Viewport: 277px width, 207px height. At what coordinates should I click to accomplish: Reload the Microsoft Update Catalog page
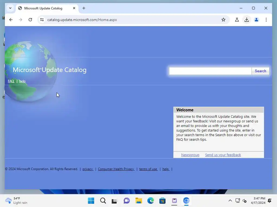point(30,20)
